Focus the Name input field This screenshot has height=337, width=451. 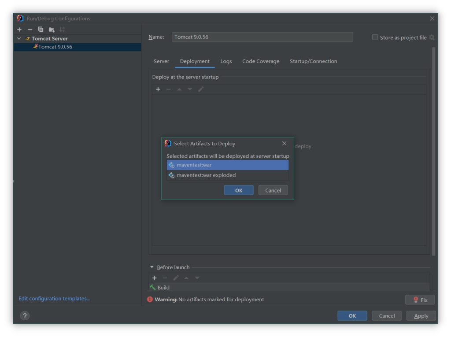coord(262,37)
